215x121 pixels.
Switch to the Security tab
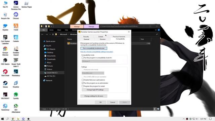[x=86, y=37]
